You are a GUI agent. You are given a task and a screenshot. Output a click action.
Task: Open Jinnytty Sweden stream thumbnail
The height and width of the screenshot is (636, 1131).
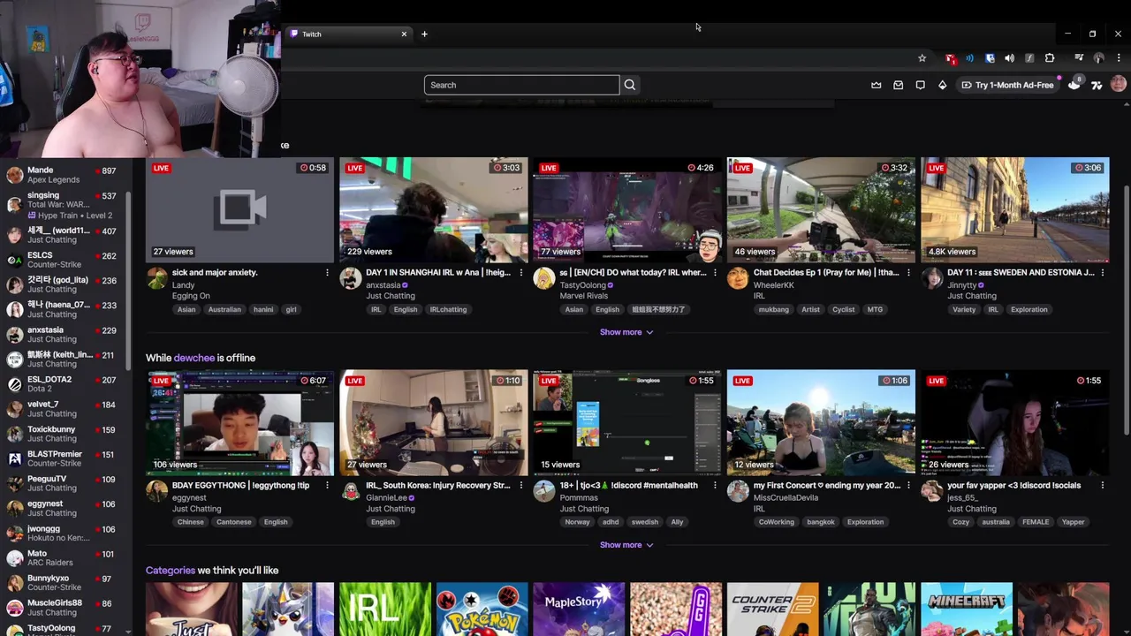pos(1015,210)
